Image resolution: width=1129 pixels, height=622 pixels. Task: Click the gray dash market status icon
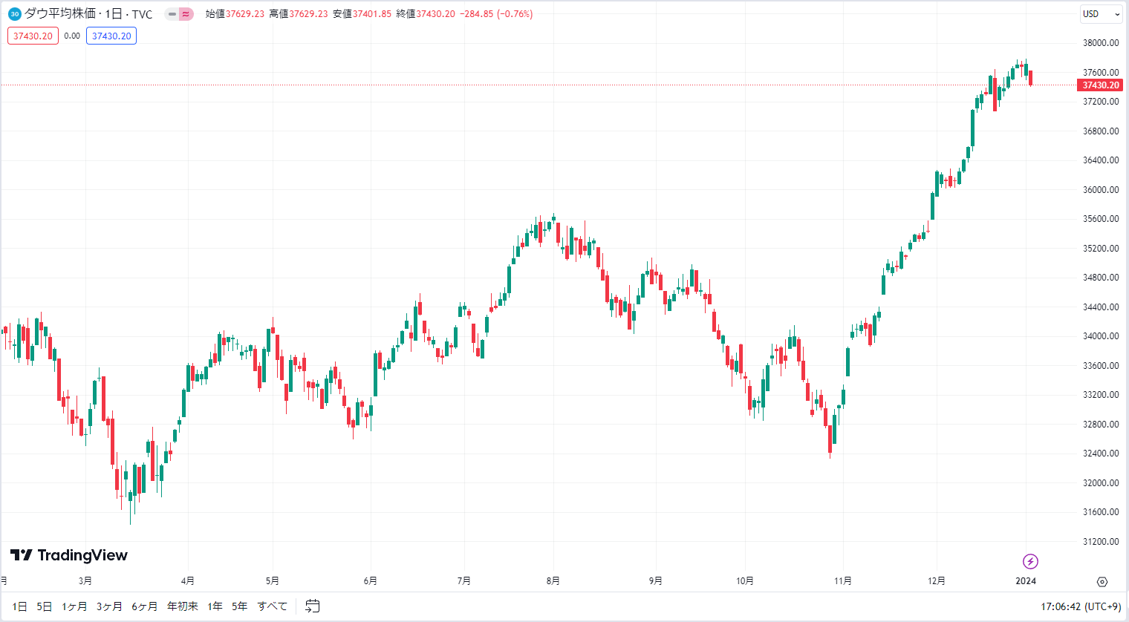[x=172, y=14]
